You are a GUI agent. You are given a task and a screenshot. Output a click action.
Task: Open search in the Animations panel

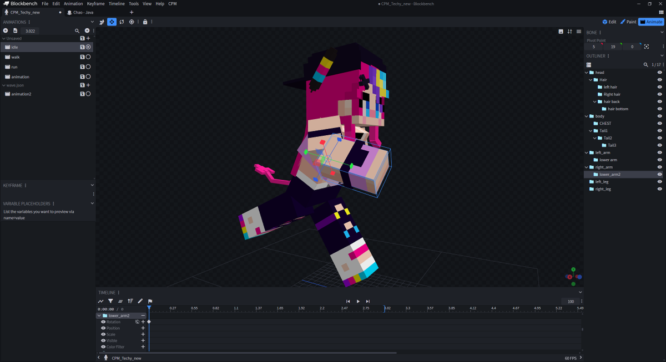tap(78, 30)
